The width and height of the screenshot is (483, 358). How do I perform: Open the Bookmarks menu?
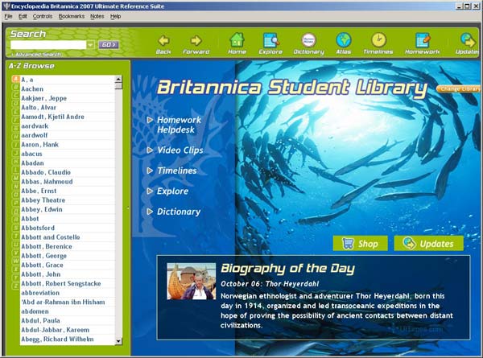[x=72, y=16]
